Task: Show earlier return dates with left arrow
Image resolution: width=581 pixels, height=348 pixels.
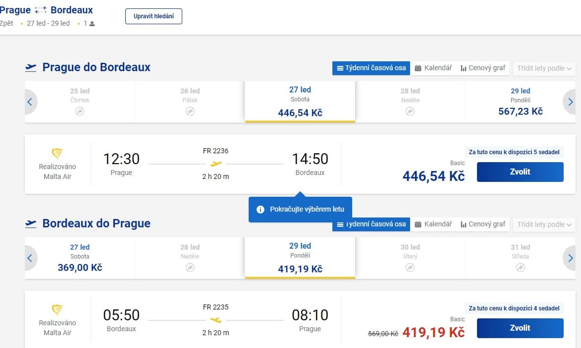Action: point(30,258)
